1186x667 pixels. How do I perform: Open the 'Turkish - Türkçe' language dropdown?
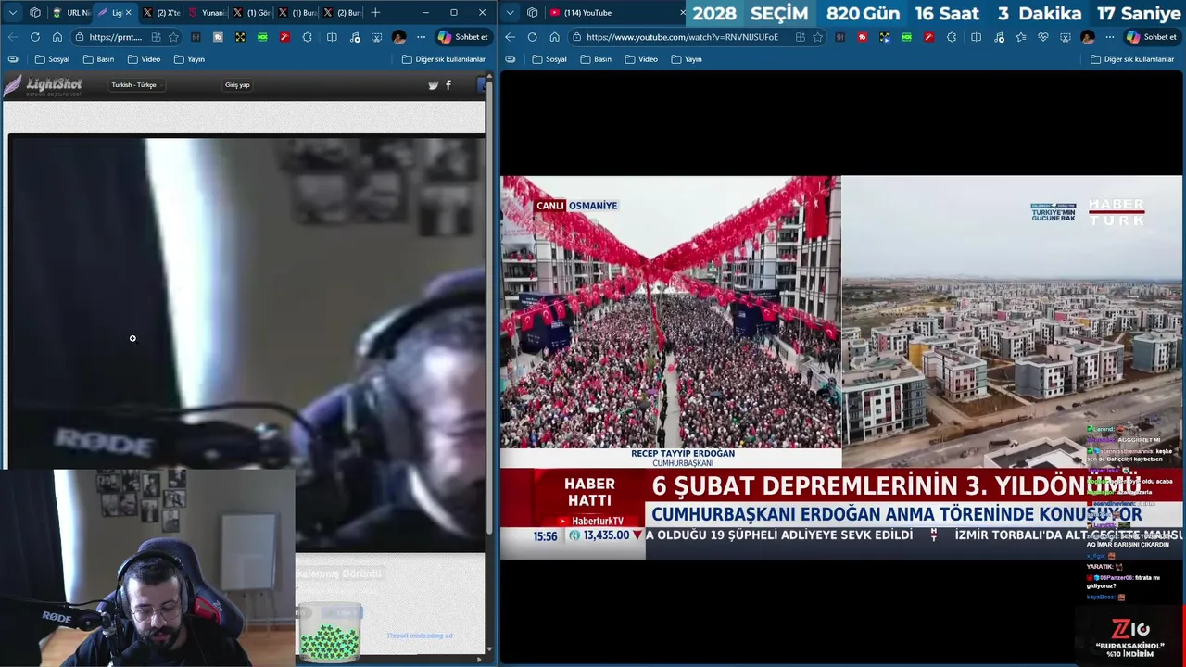pos(136,84)
